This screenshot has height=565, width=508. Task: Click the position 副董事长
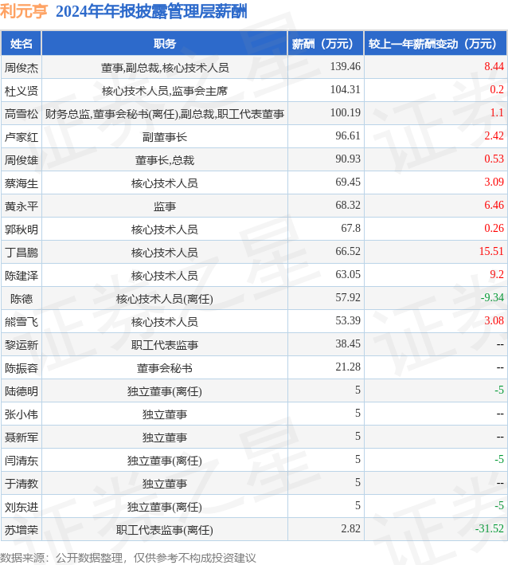(x=165, y=137)
